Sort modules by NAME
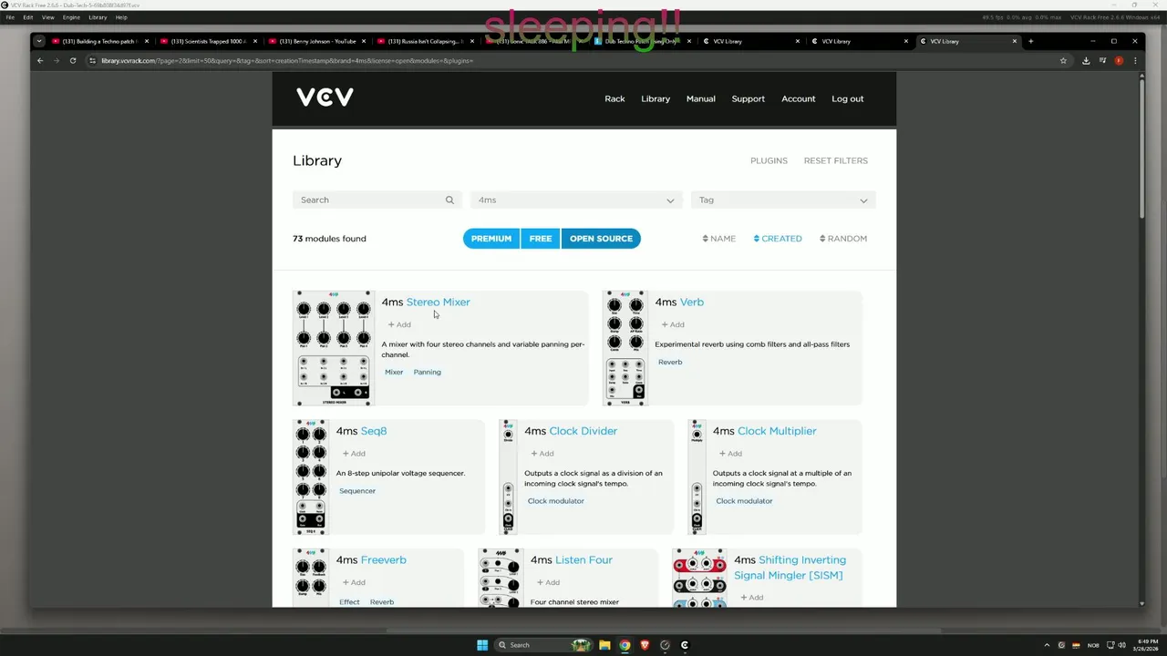This screenshot has width=1167, height=656. tap(719, 239)
